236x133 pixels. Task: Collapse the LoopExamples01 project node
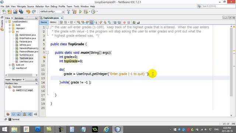[x=6, y=21]
